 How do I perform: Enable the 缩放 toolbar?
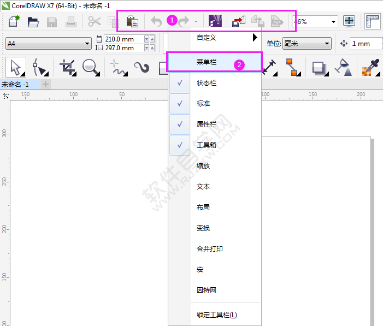pyautogui.click(x=215, y=166)
